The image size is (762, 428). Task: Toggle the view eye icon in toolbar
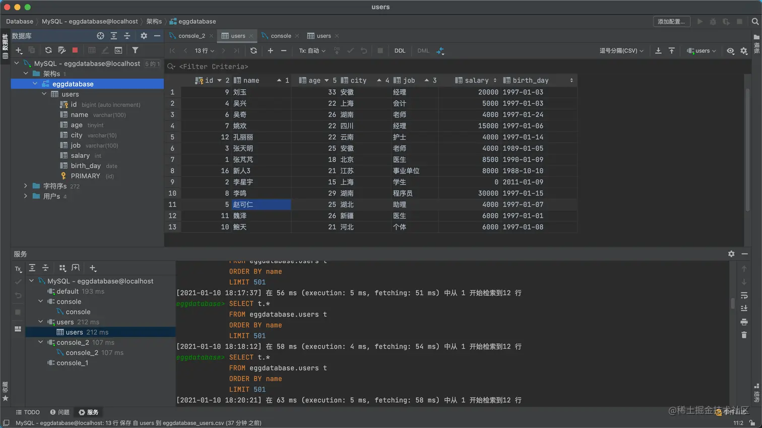point(730,51)
